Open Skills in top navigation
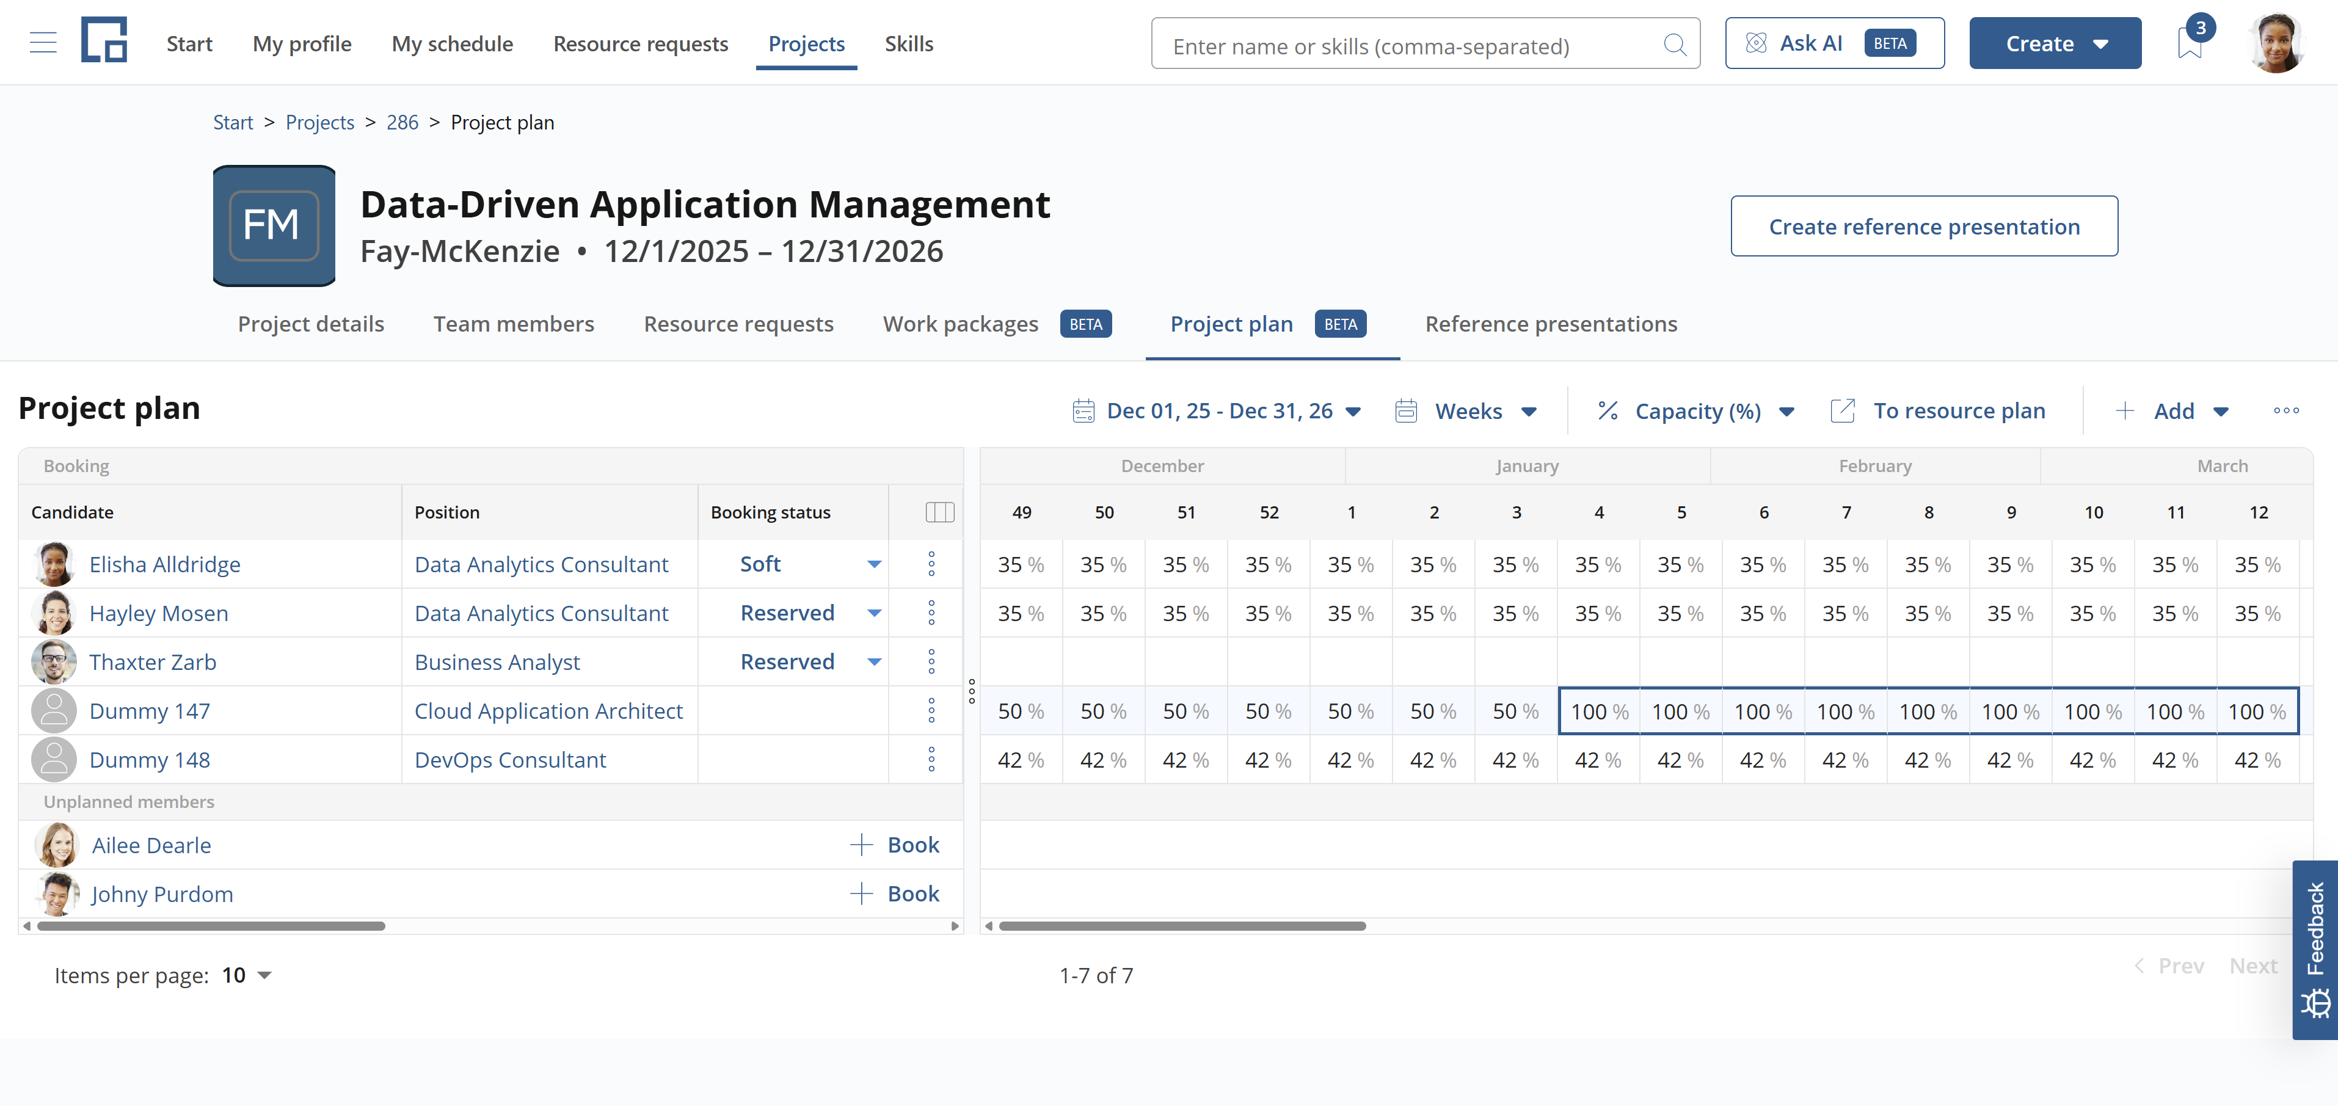The width and height of the screenshot is (2338, 1106). click(909, 43)
